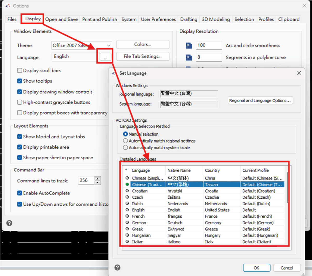The width and height of the screenshot is (312, 276).
Task: Click the bullet next to German
Action: pos(127,223)
